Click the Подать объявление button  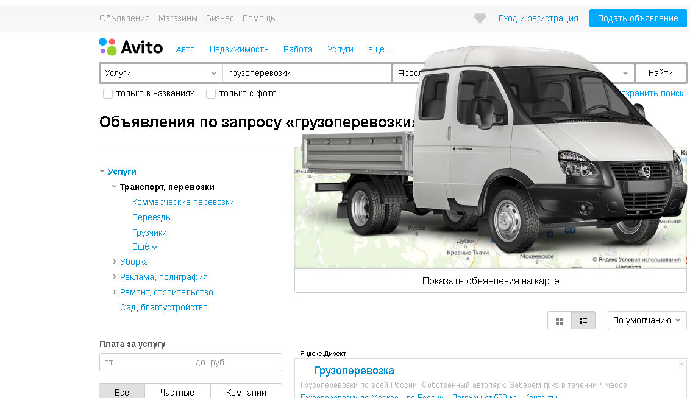point(638,18)
